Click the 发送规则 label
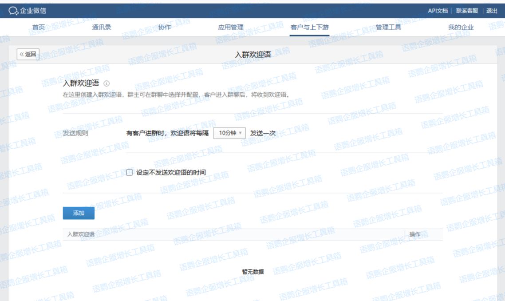Image resolution: width=505 pixels, height=301 pixels. tap(75, 133)
